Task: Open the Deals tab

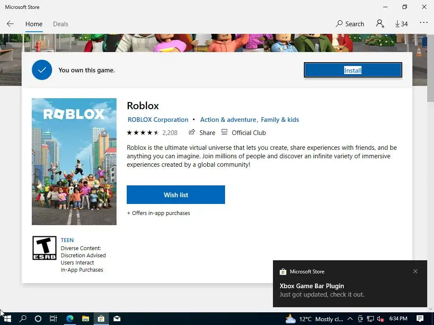Action: 60,24
